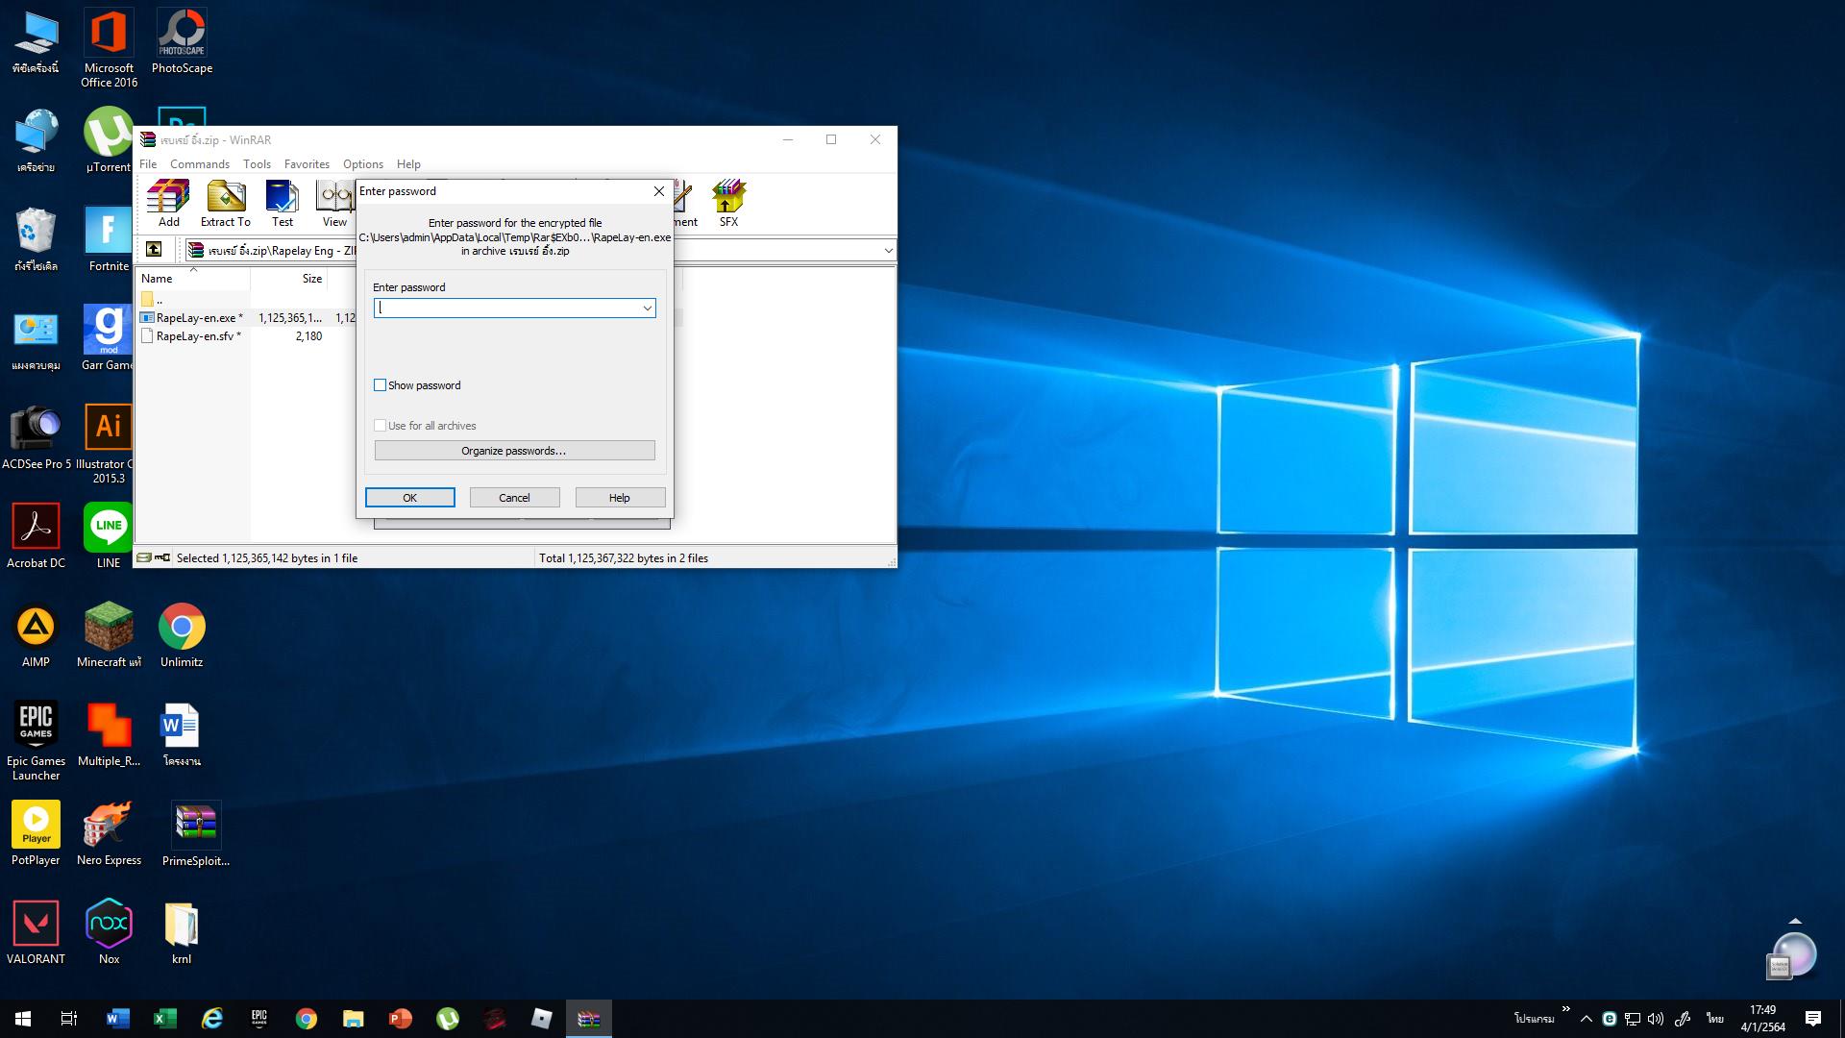Select the Minecraft desktop icon
This screenshot has height=1038, width=1845.
pyautogui.click(x=109, y=635)
